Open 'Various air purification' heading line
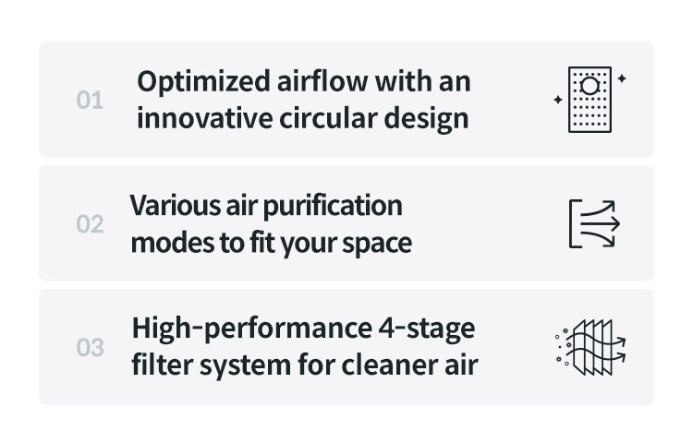This screenshot has width=693, height=443. coord(266,205)
